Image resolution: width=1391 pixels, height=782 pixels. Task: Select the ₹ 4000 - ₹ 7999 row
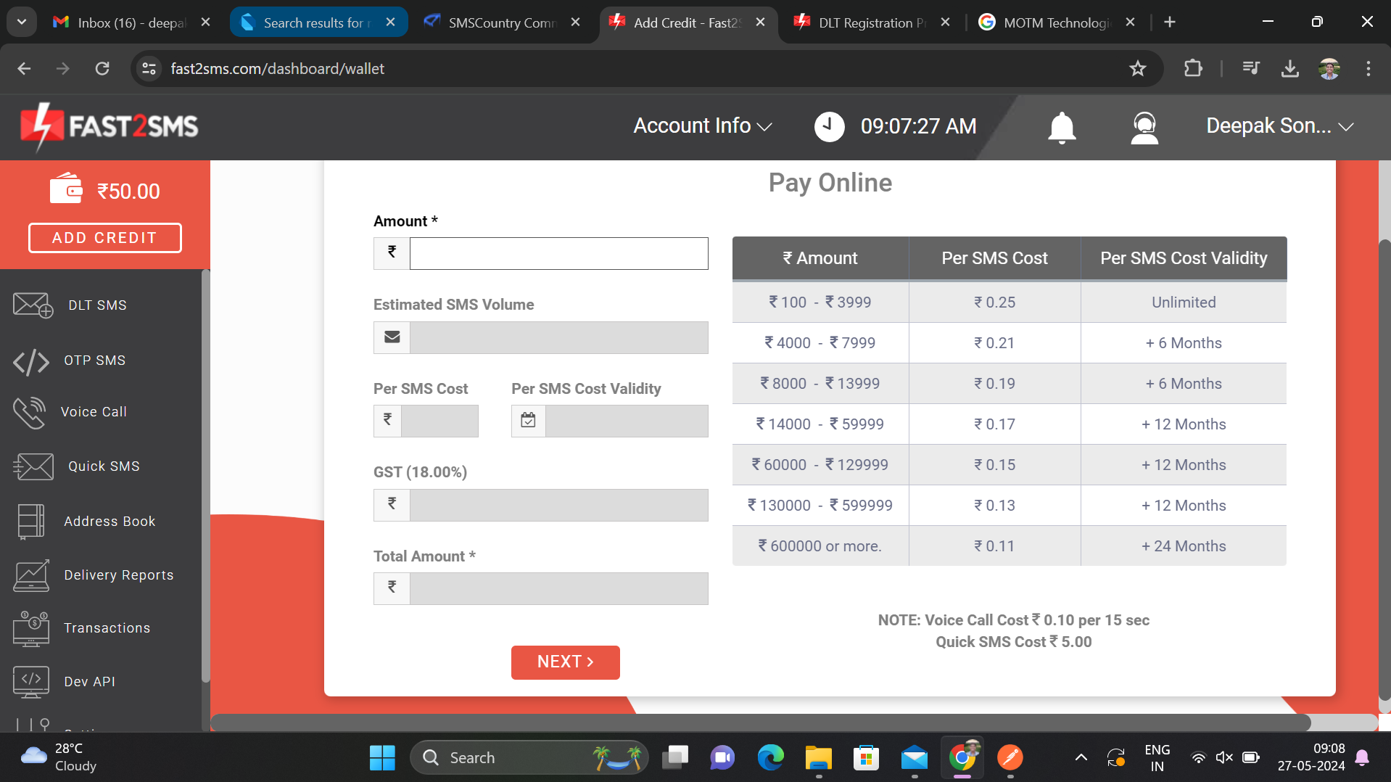(1010, 343)
